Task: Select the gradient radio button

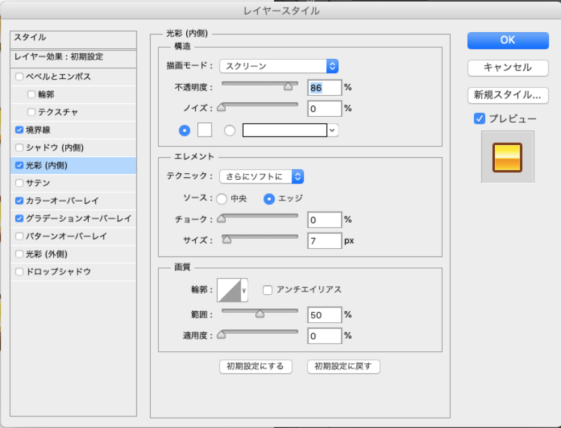Action: pos(230,130)
